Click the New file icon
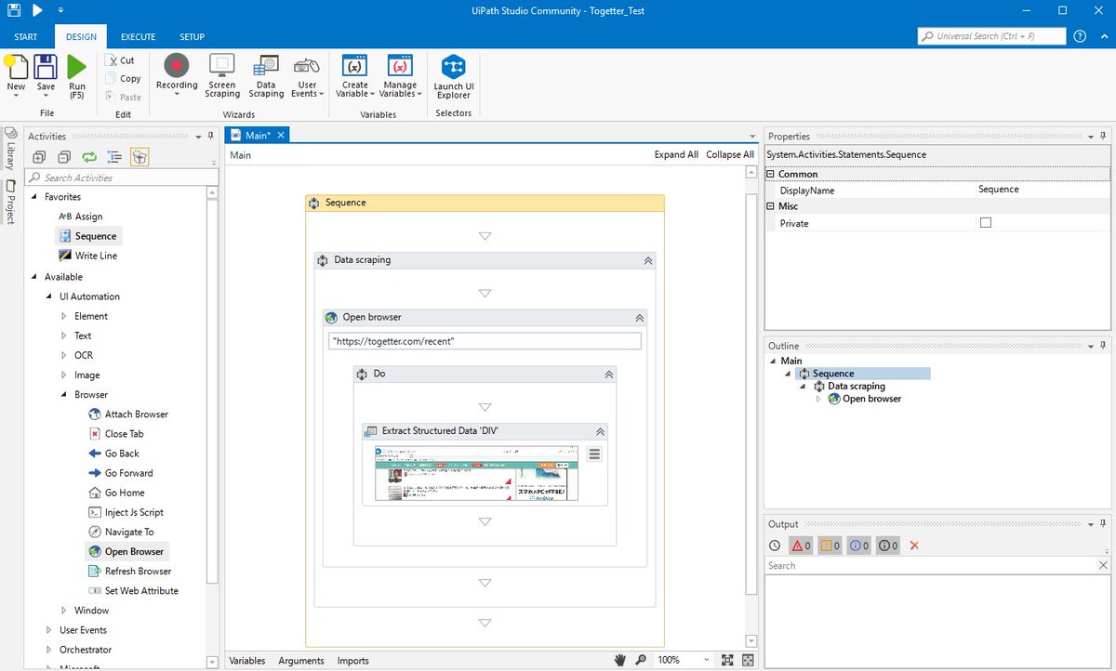This screenshot has height=671, width=1116. [x=16, y=66]
